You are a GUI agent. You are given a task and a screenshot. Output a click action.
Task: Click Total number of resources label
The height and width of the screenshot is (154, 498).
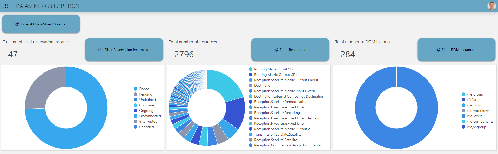pos(193,42)
